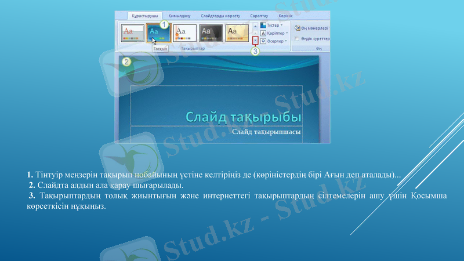Screen dimensions: 464x261
Task: Click the Өң мәнерлері background styles button
Action: click(x=311, y=28)
